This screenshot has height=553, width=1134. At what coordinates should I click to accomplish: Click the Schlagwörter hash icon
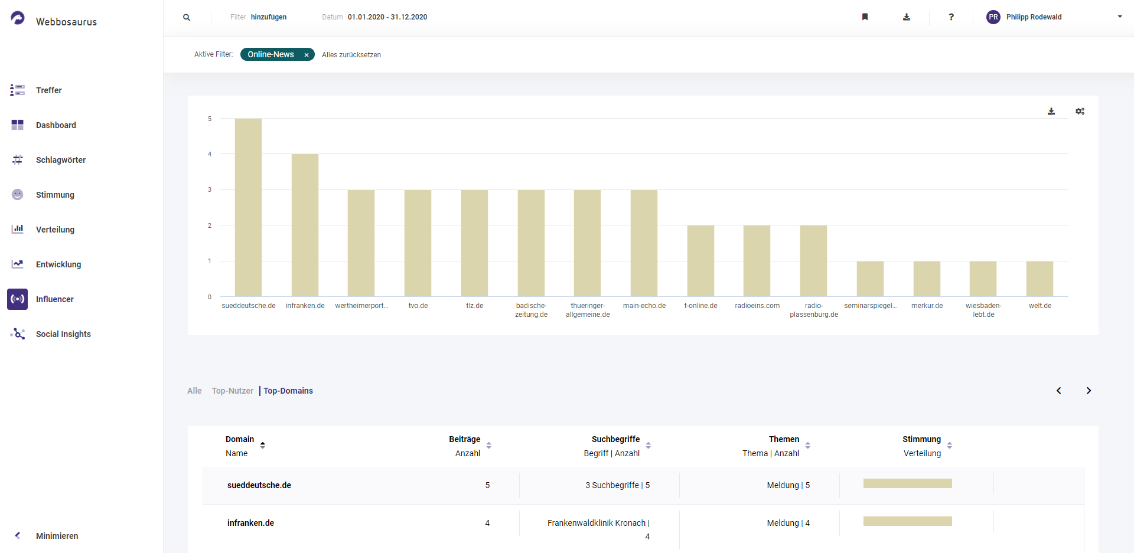tap(18, 160)
